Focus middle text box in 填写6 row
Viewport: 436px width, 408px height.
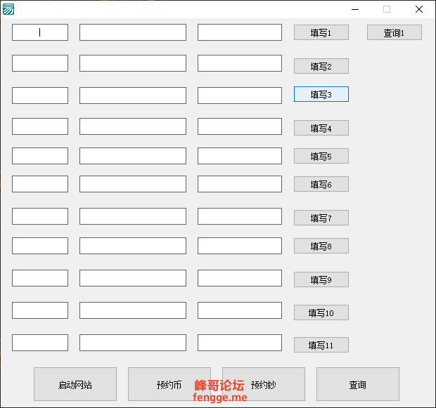[133, 184]
